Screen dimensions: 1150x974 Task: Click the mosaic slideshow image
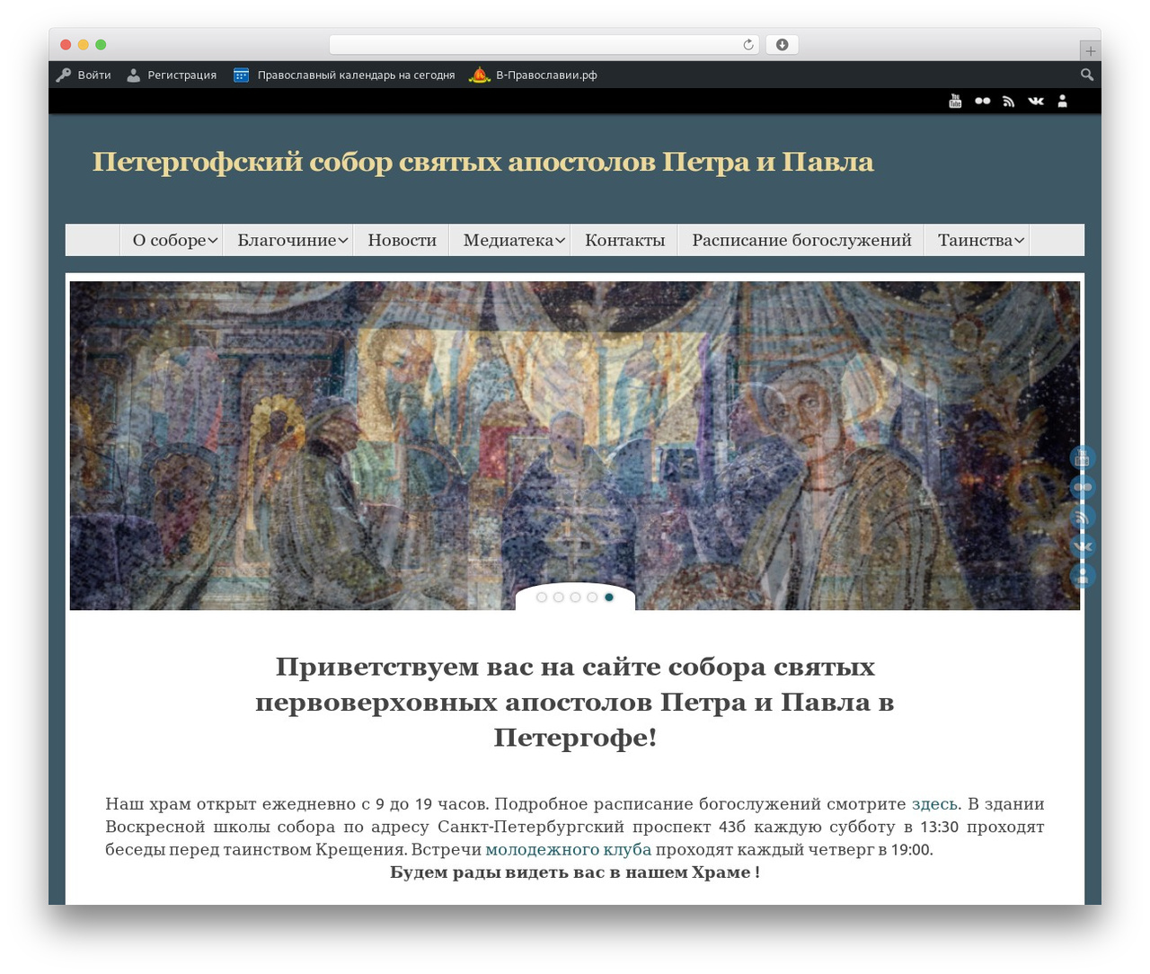(575, 446)
